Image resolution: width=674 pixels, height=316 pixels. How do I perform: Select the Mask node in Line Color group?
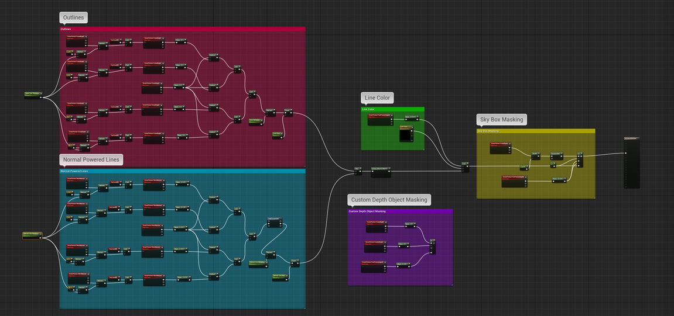[412, 119]
